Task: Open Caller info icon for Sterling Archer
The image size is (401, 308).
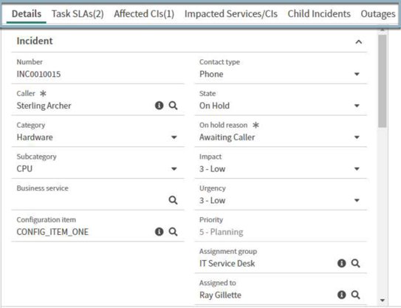Action: tap(159, 106)
